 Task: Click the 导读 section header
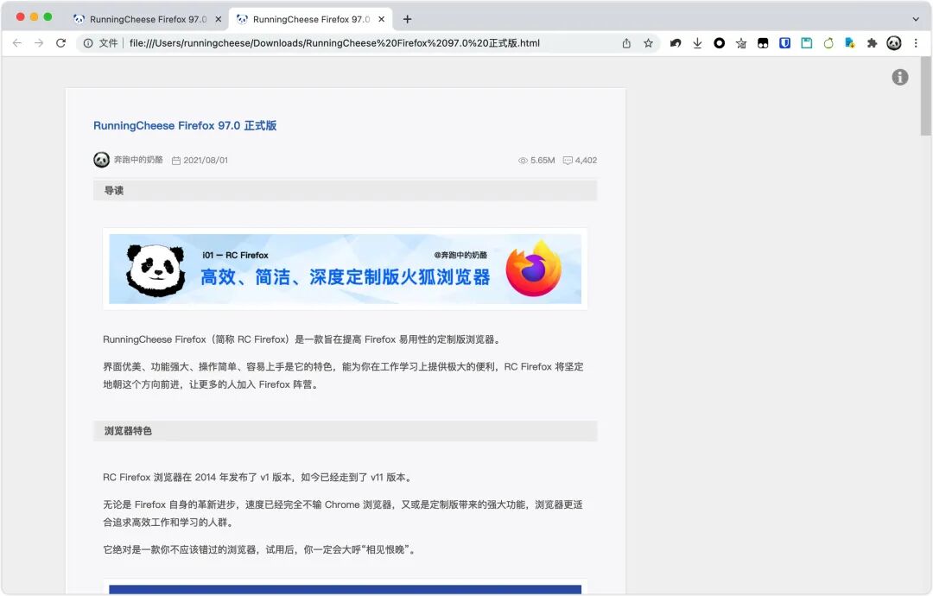click(x=345, y=190)
